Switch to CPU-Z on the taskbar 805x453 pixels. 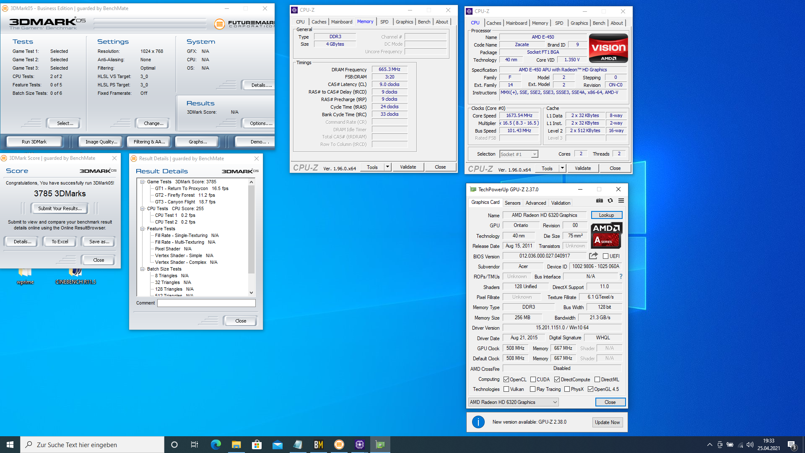coord(360,445)
